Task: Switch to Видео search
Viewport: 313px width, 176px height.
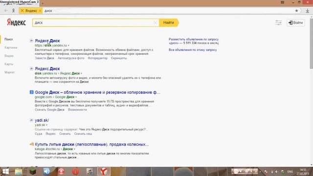Action: pos(9,56)
